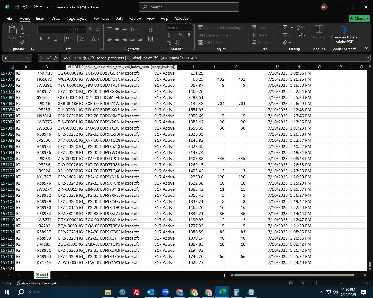Viewport: 373px width, 298px height.
Task: Click the Save icon in title bar
Action: point(16,7)
